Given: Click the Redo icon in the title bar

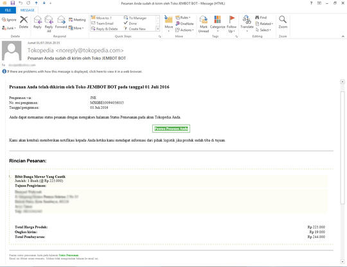Looking at the screenshot, I should (28, 3).
